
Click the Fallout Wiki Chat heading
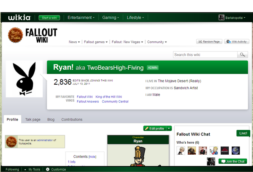[193, 134]
